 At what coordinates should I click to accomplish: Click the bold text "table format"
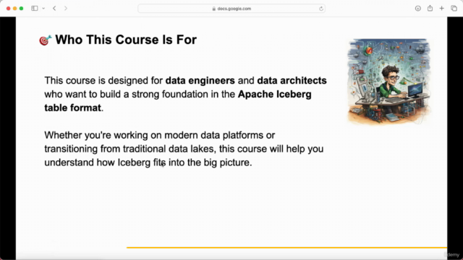point(72,108)
